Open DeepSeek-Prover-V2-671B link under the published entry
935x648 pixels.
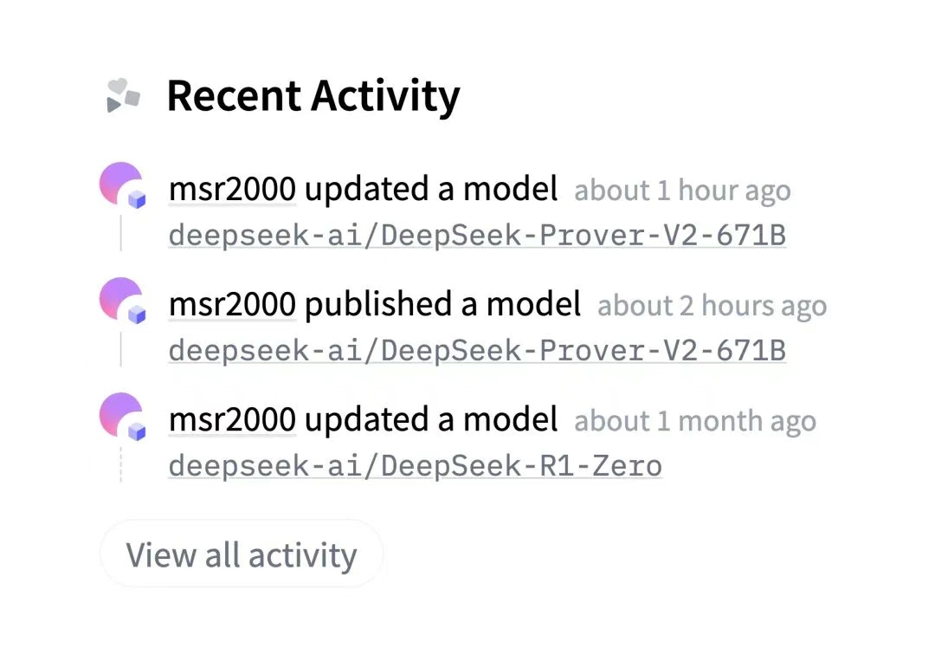pos(477,350)
